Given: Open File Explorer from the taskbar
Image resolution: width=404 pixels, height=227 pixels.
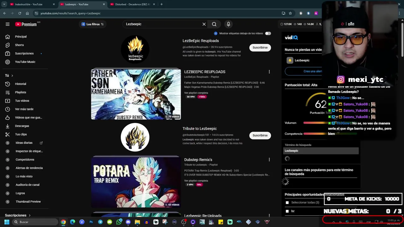Looking at the screenshot, I should 137,222.
